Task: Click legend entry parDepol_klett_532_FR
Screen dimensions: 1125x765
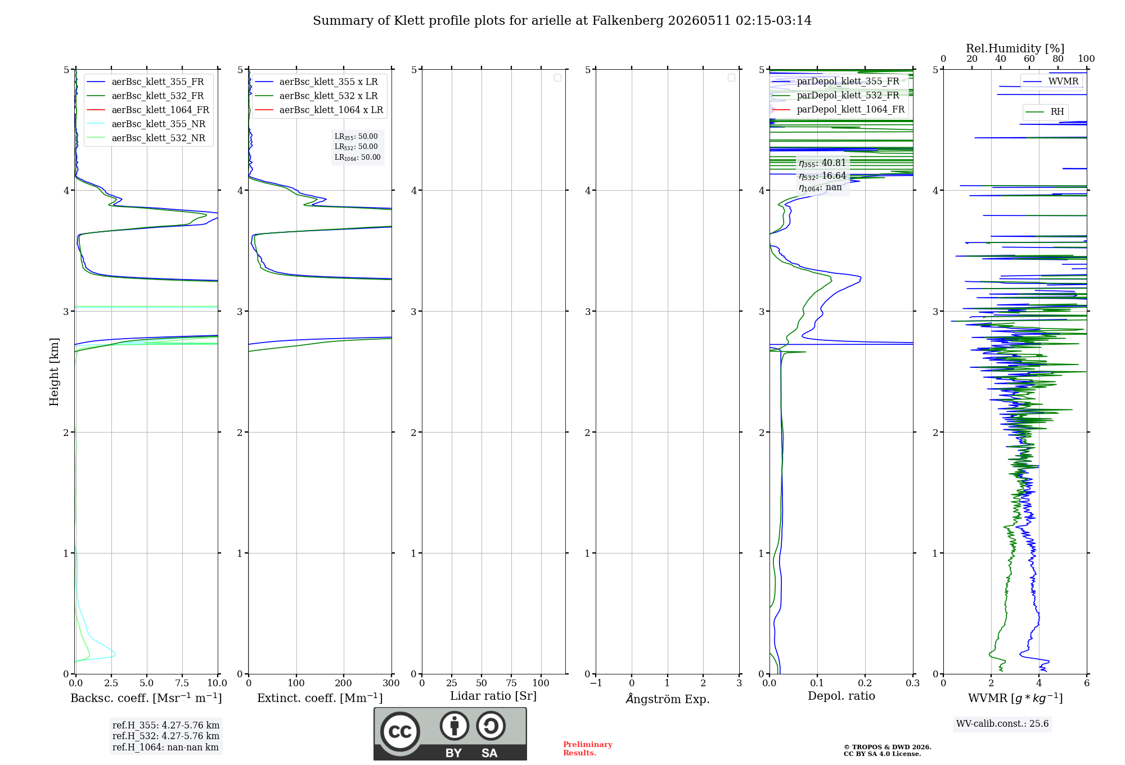Action: 838,95
